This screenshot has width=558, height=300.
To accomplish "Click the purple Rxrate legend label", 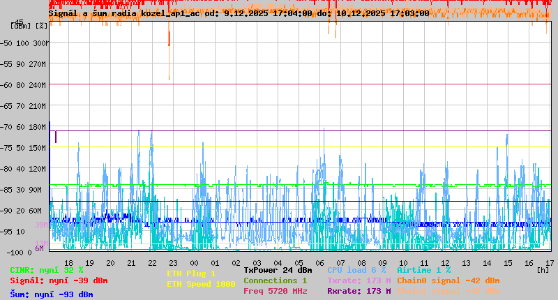I will click(x=359, y=291).
